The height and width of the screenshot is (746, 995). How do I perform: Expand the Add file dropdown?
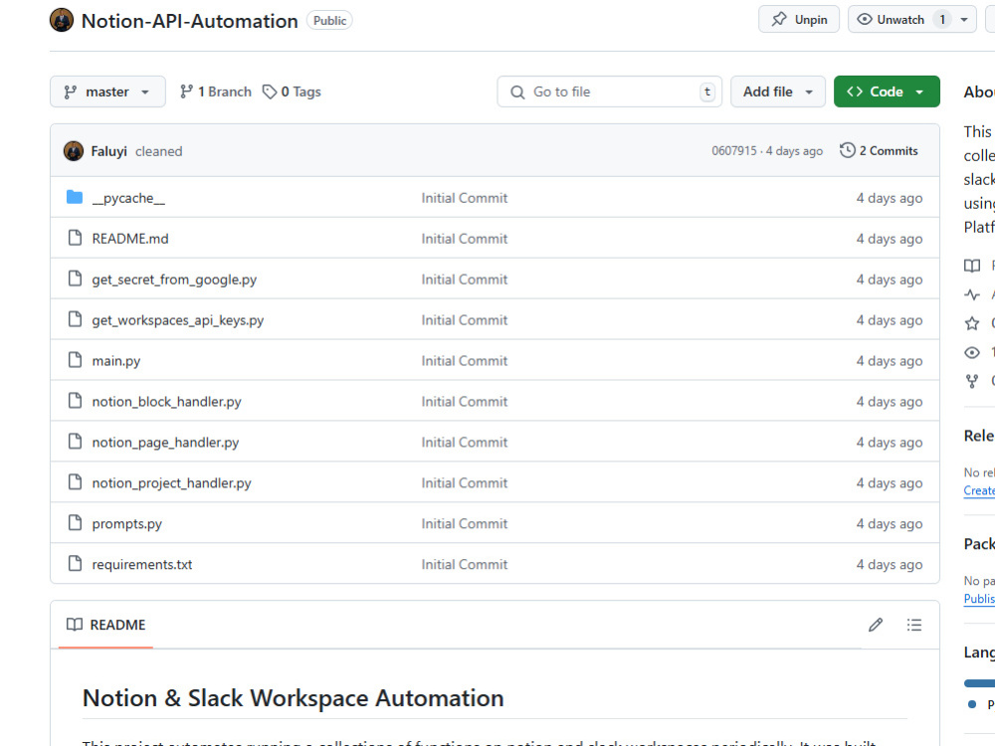pyautogui.click(x=778, y=92)
